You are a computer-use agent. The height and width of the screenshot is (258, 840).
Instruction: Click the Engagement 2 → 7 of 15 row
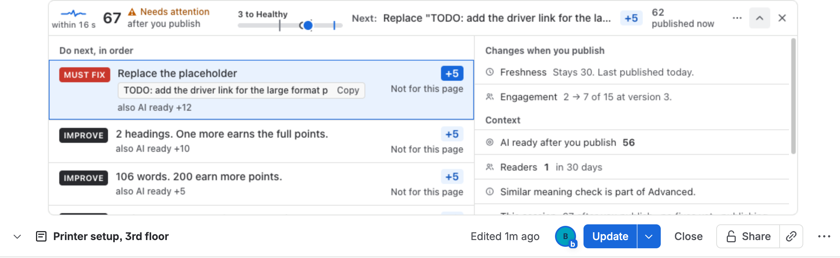click(x=632, y=97)
